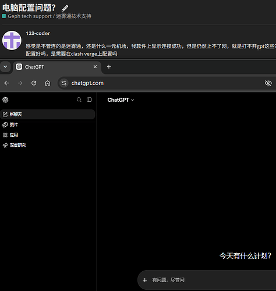This screenshot has width=276, height=291.
Task: Search chats with the magnifier icon
Action: coord(79,100)
